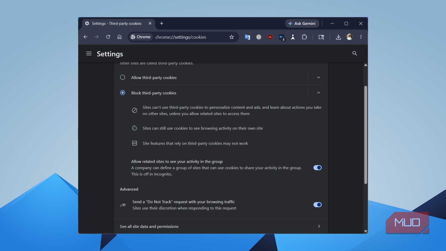The height and width of the screenshot is (251, 446).
Task: Open the compass-shaped extension icon
Action: click(293, 37)
